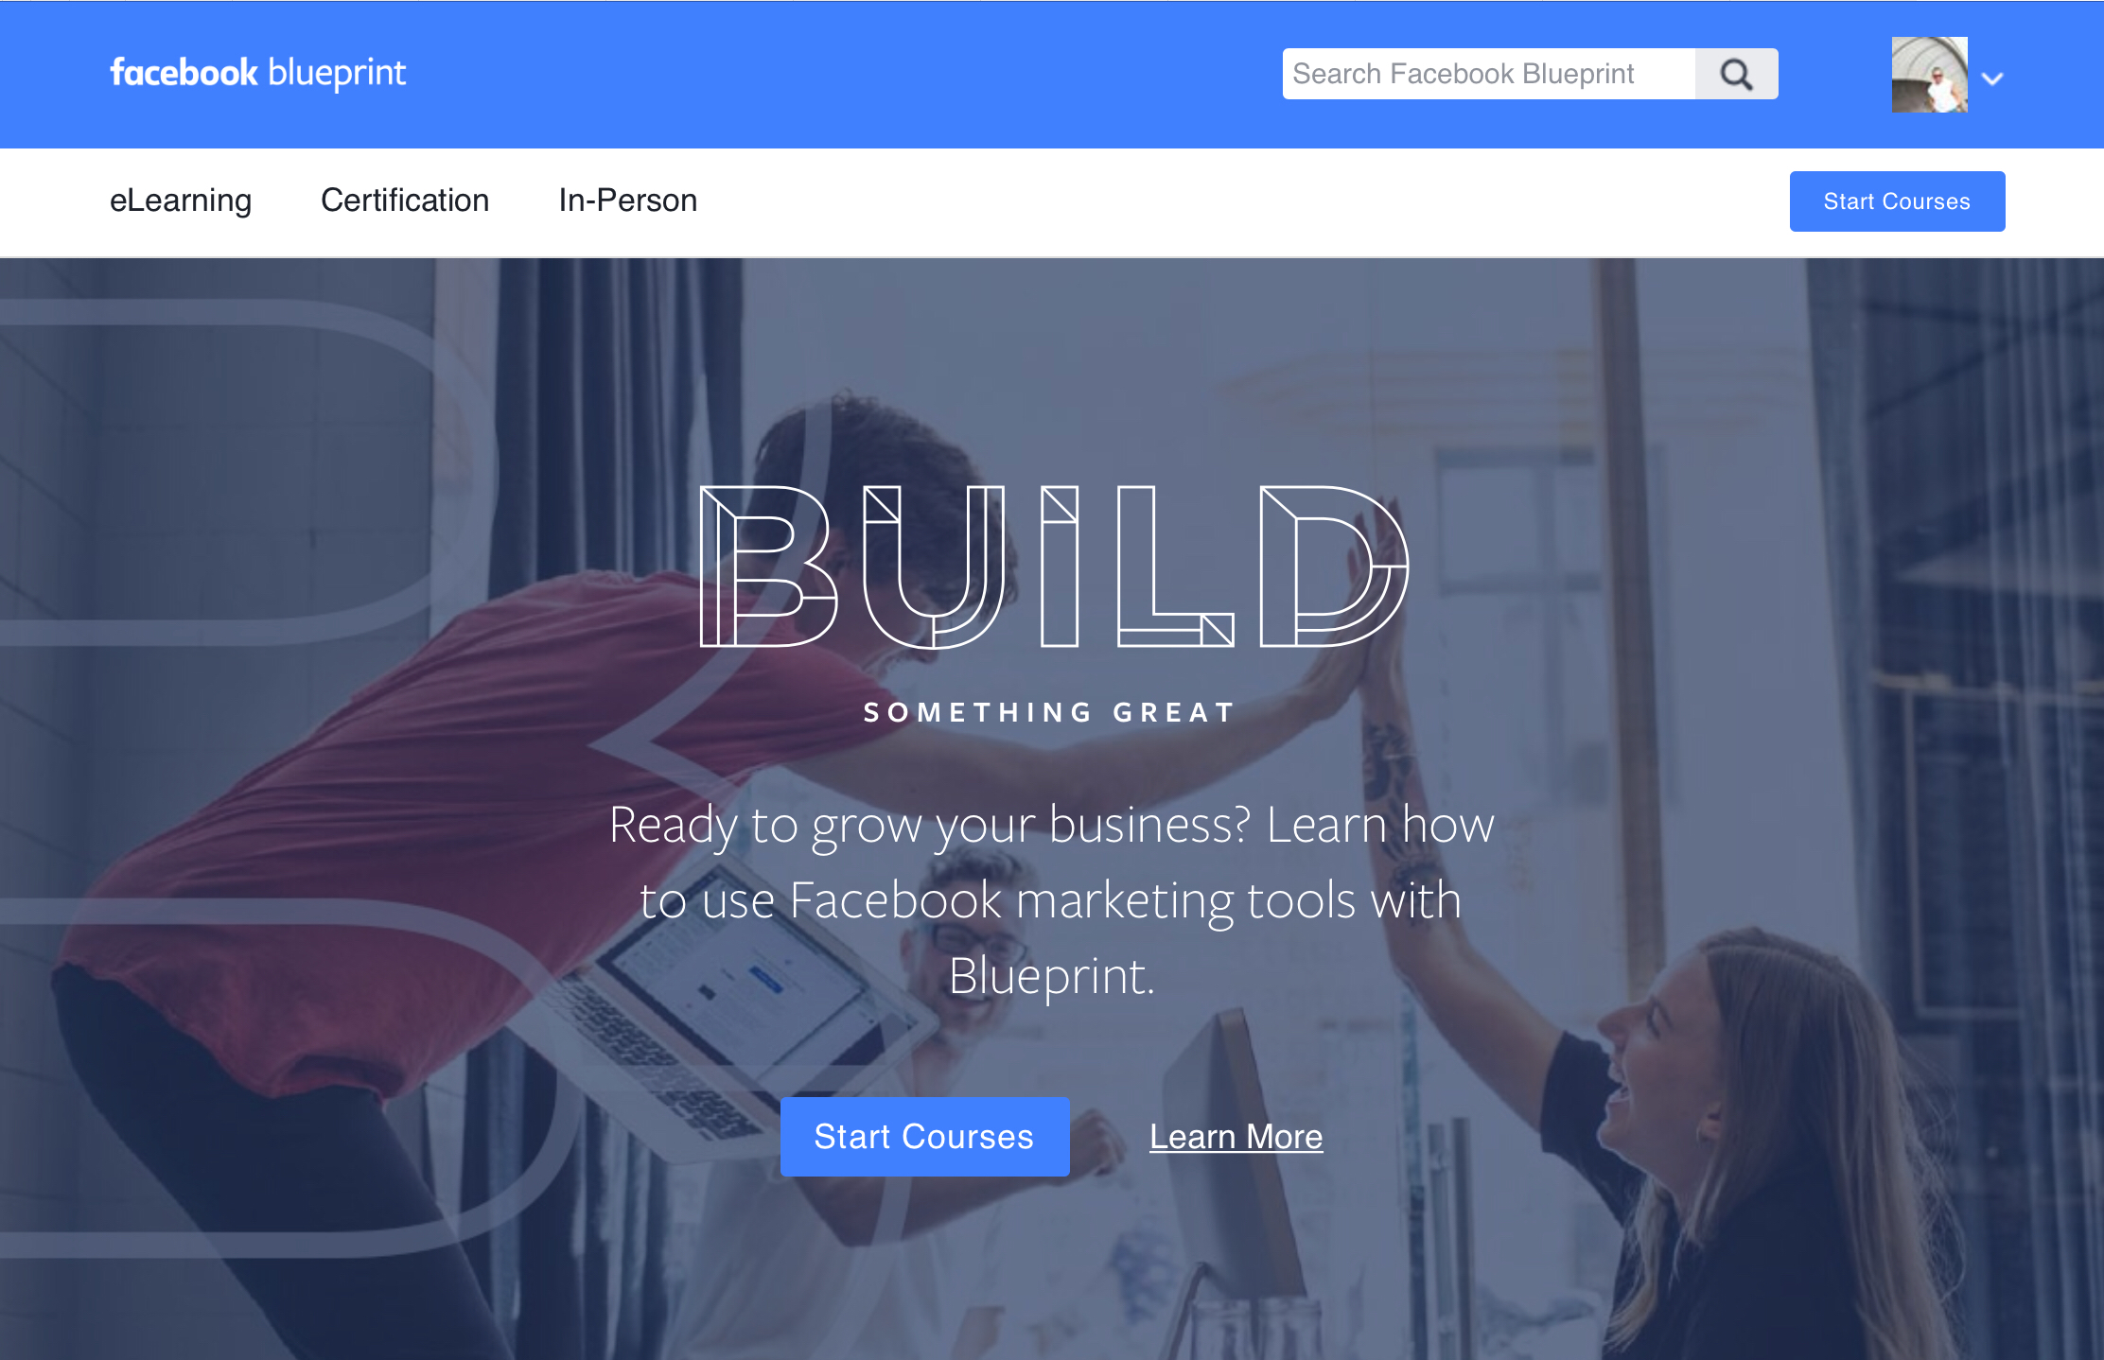Expand the account dropdown chevron
This screenshot has width=2104, height=1360.
[x=1992, y=78]
